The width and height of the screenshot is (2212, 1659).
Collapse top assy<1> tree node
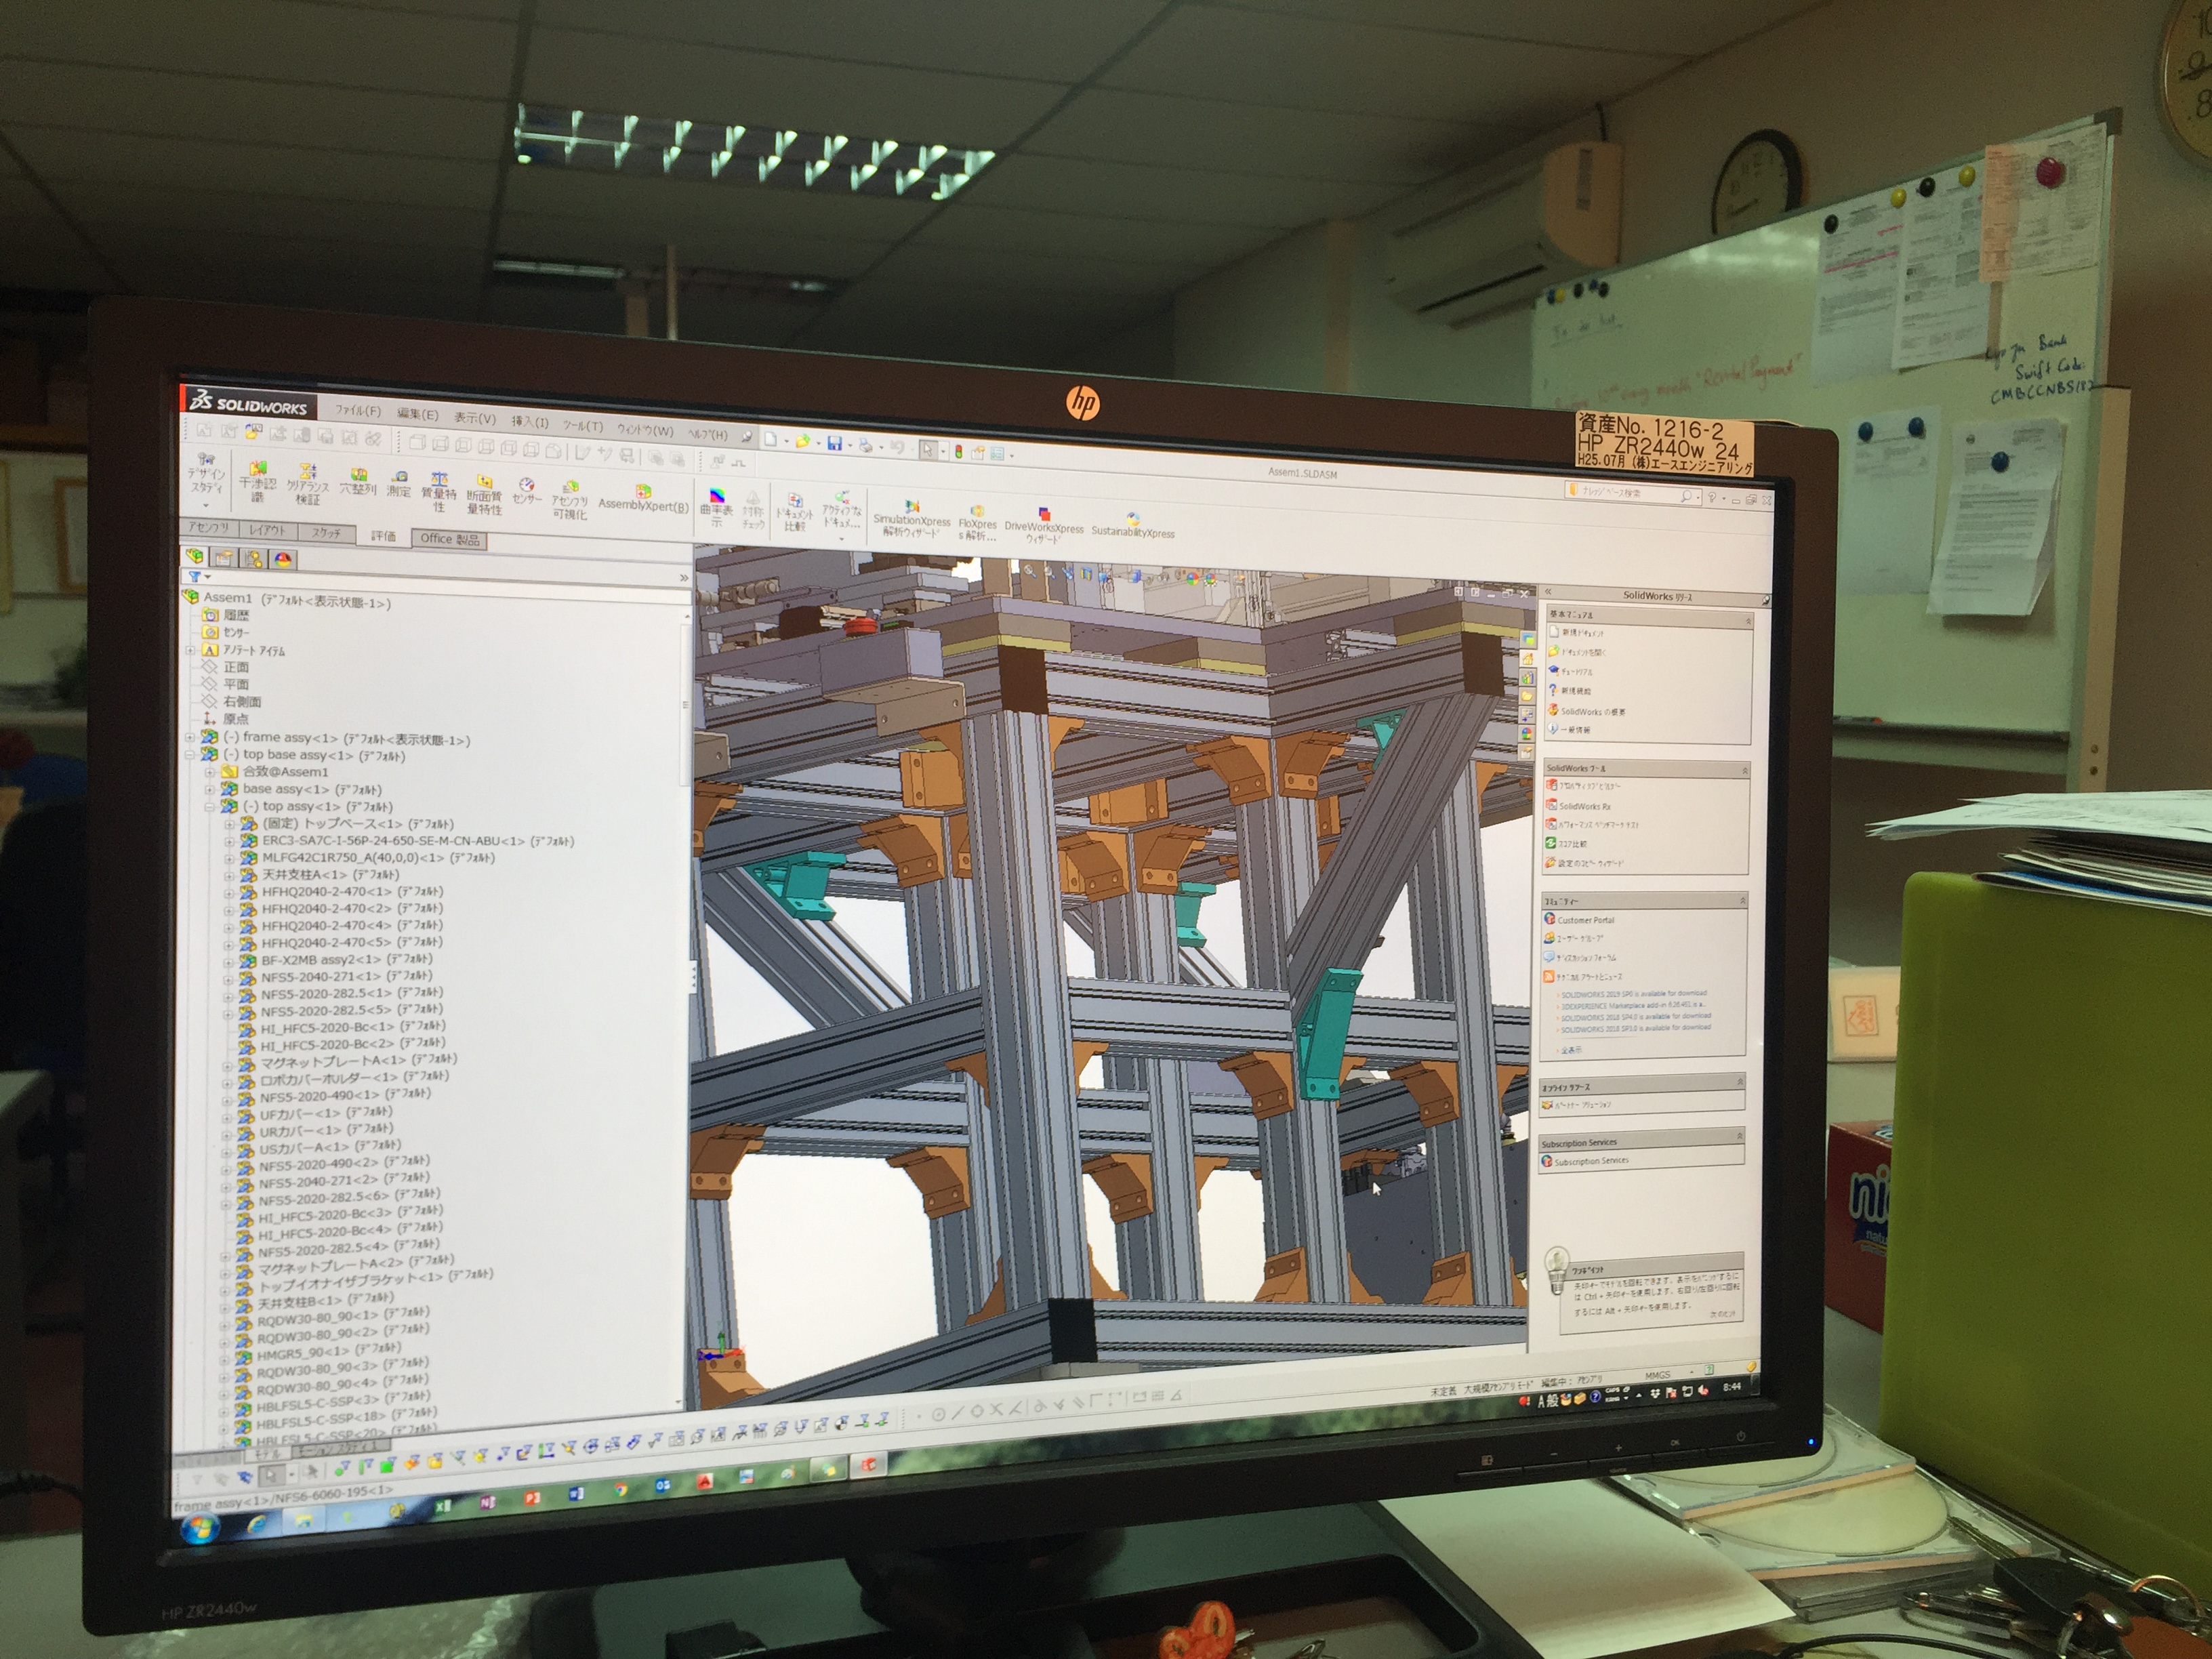209,806
